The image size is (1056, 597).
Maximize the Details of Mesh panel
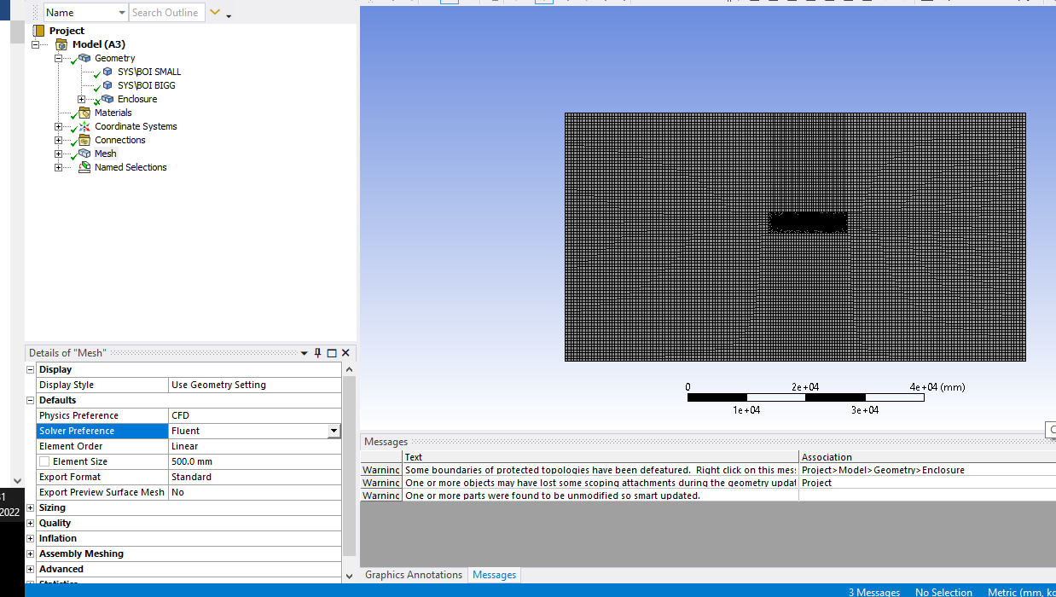pyautogui.click(x=332, y=353)
